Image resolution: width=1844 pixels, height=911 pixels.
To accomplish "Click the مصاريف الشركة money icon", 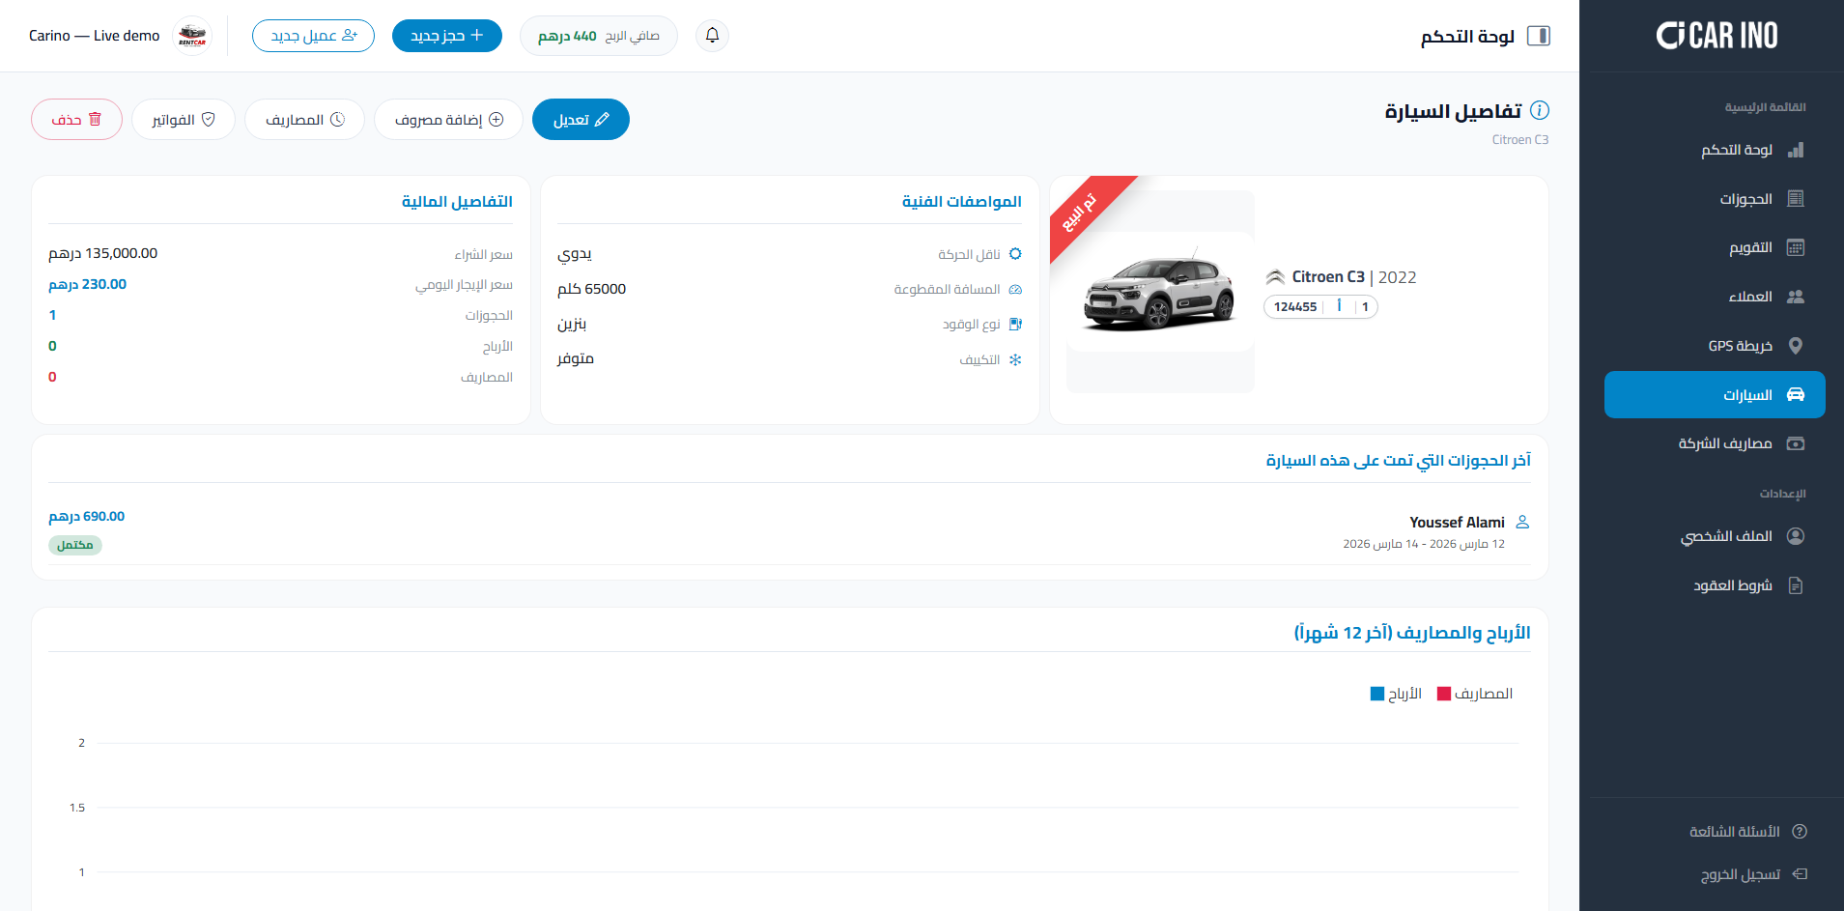I will tap(1796, 443).
